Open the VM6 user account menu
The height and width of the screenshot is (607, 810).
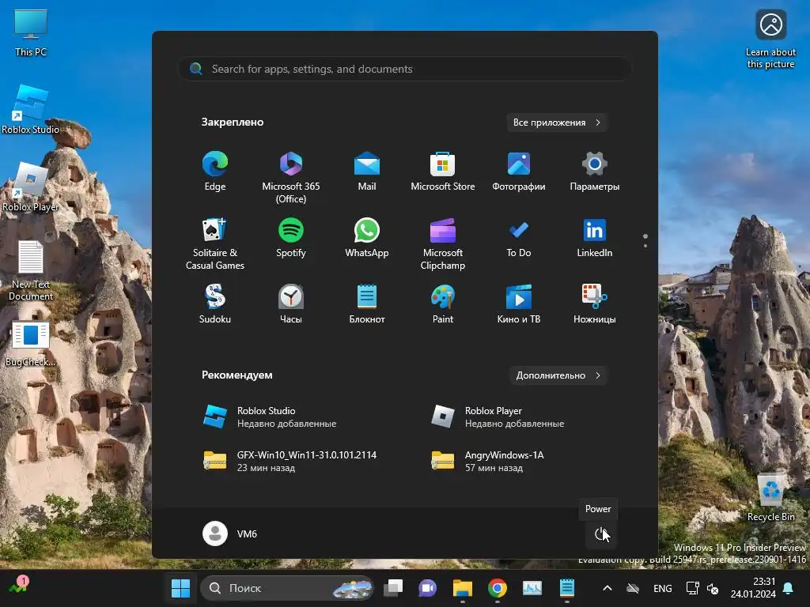[x=230, y=533]
